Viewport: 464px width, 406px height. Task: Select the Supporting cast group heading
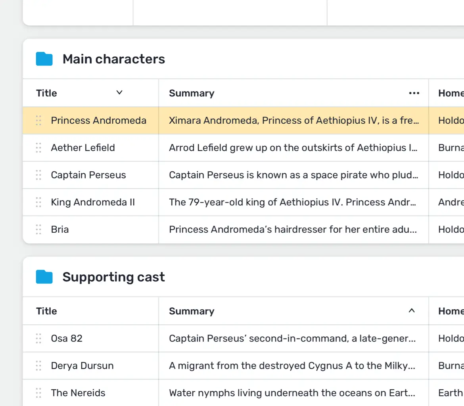coord(113,277)
